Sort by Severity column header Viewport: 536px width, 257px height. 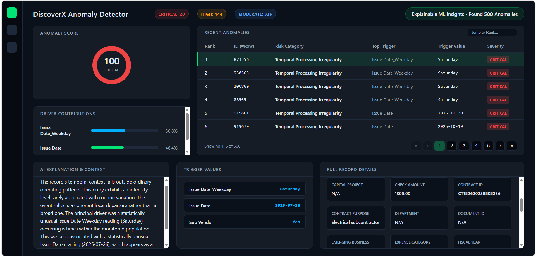496,46
